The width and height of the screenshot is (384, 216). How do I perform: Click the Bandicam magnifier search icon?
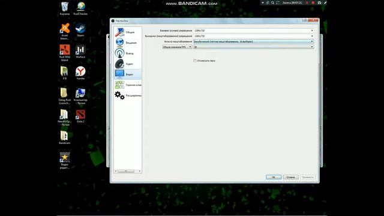click(x=272, y=2)
